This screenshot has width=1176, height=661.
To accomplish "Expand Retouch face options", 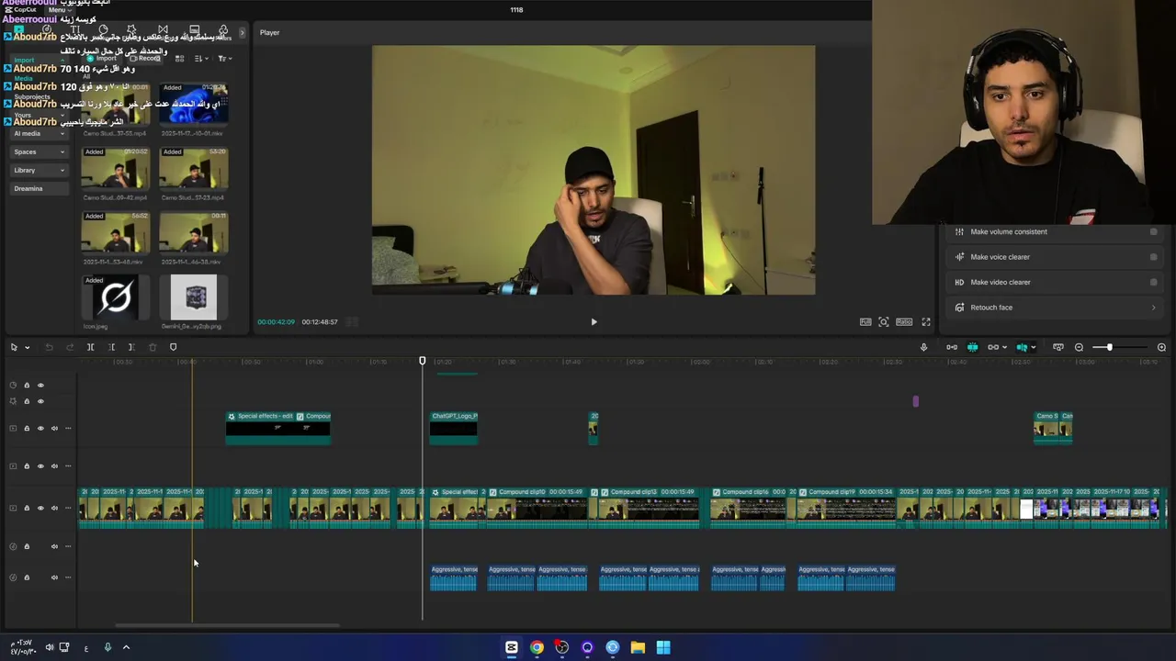I will (1154, 308).
